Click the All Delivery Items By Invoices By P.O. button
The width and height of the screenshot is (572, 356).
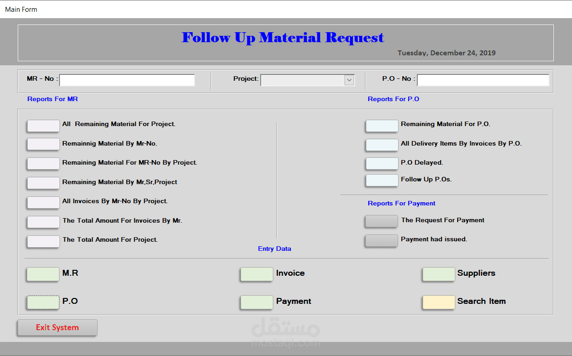382,145
